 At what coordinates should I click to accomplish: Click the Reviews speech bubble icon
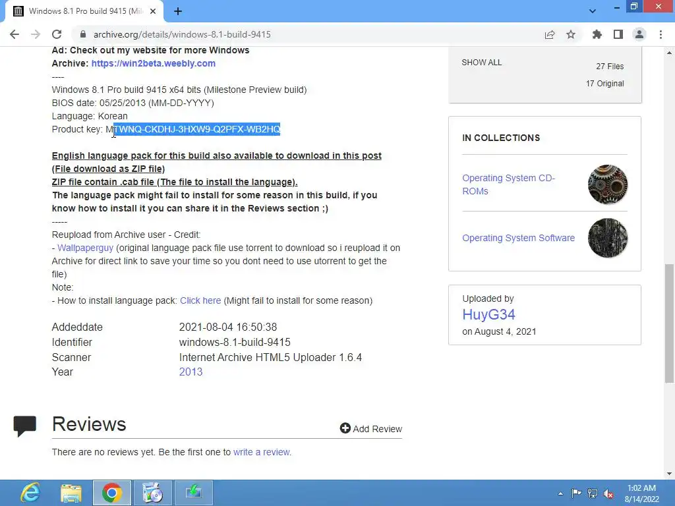pyautogui.click(x=24, y=426)
